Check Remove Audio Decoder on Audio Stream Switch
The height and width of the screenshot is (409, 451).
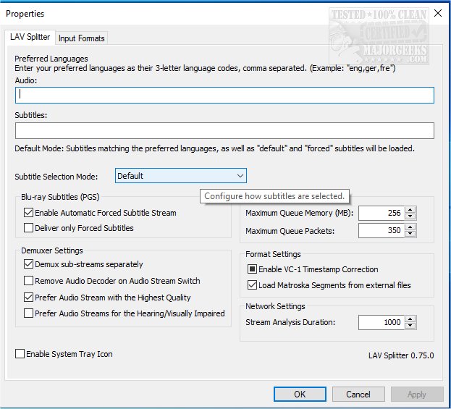click(x=29, y=281)
